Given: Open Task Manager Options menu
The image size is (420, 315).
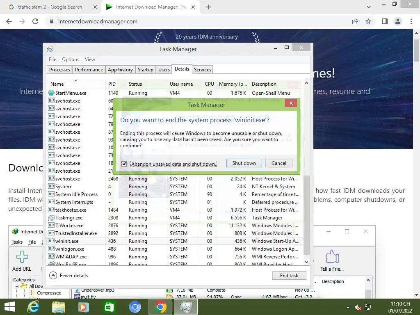Looking at the screenshot, I should [x=71, y=59].
